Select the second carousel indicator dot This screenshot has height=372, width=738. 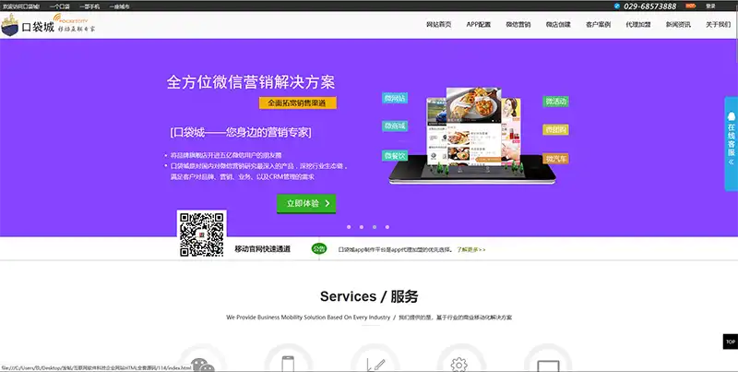[361, 226]
